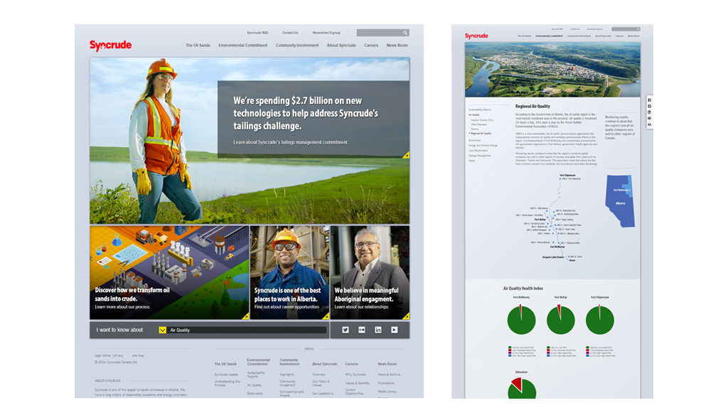Click the 'site map' footer link
The height and width of the screenshot is (411, 728).
coord(138,356)
